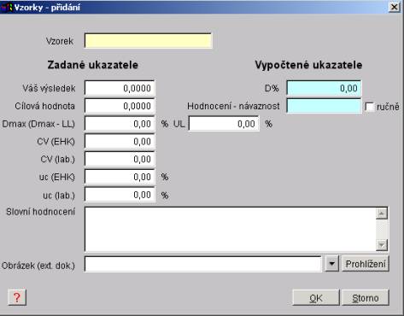
Task: Click the Dmax (Dmax - LL) field
Action: [120, 124]
